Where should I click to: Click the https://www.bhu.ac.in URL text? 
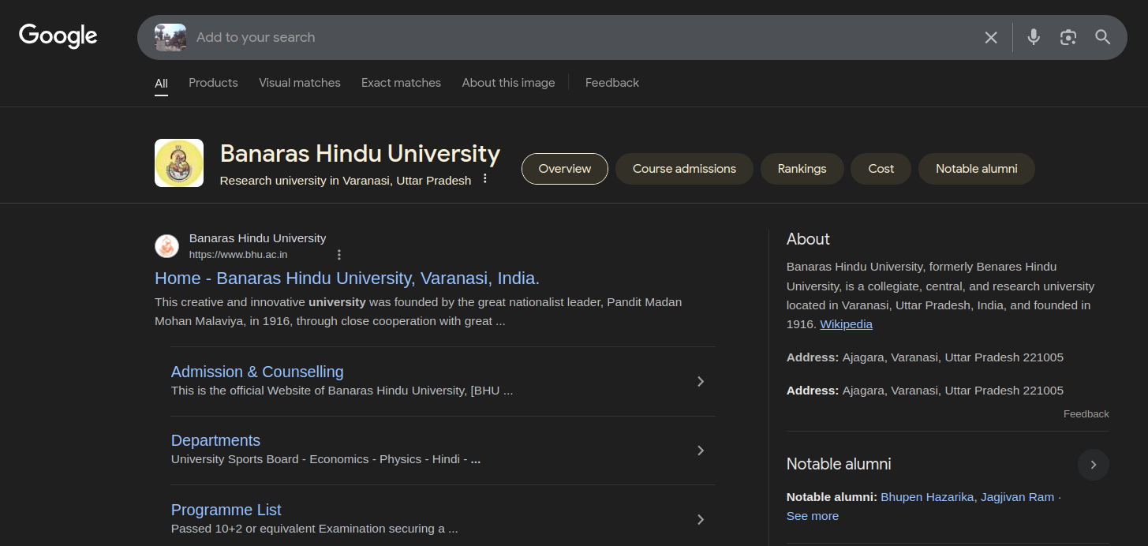(x=238, y=255)
